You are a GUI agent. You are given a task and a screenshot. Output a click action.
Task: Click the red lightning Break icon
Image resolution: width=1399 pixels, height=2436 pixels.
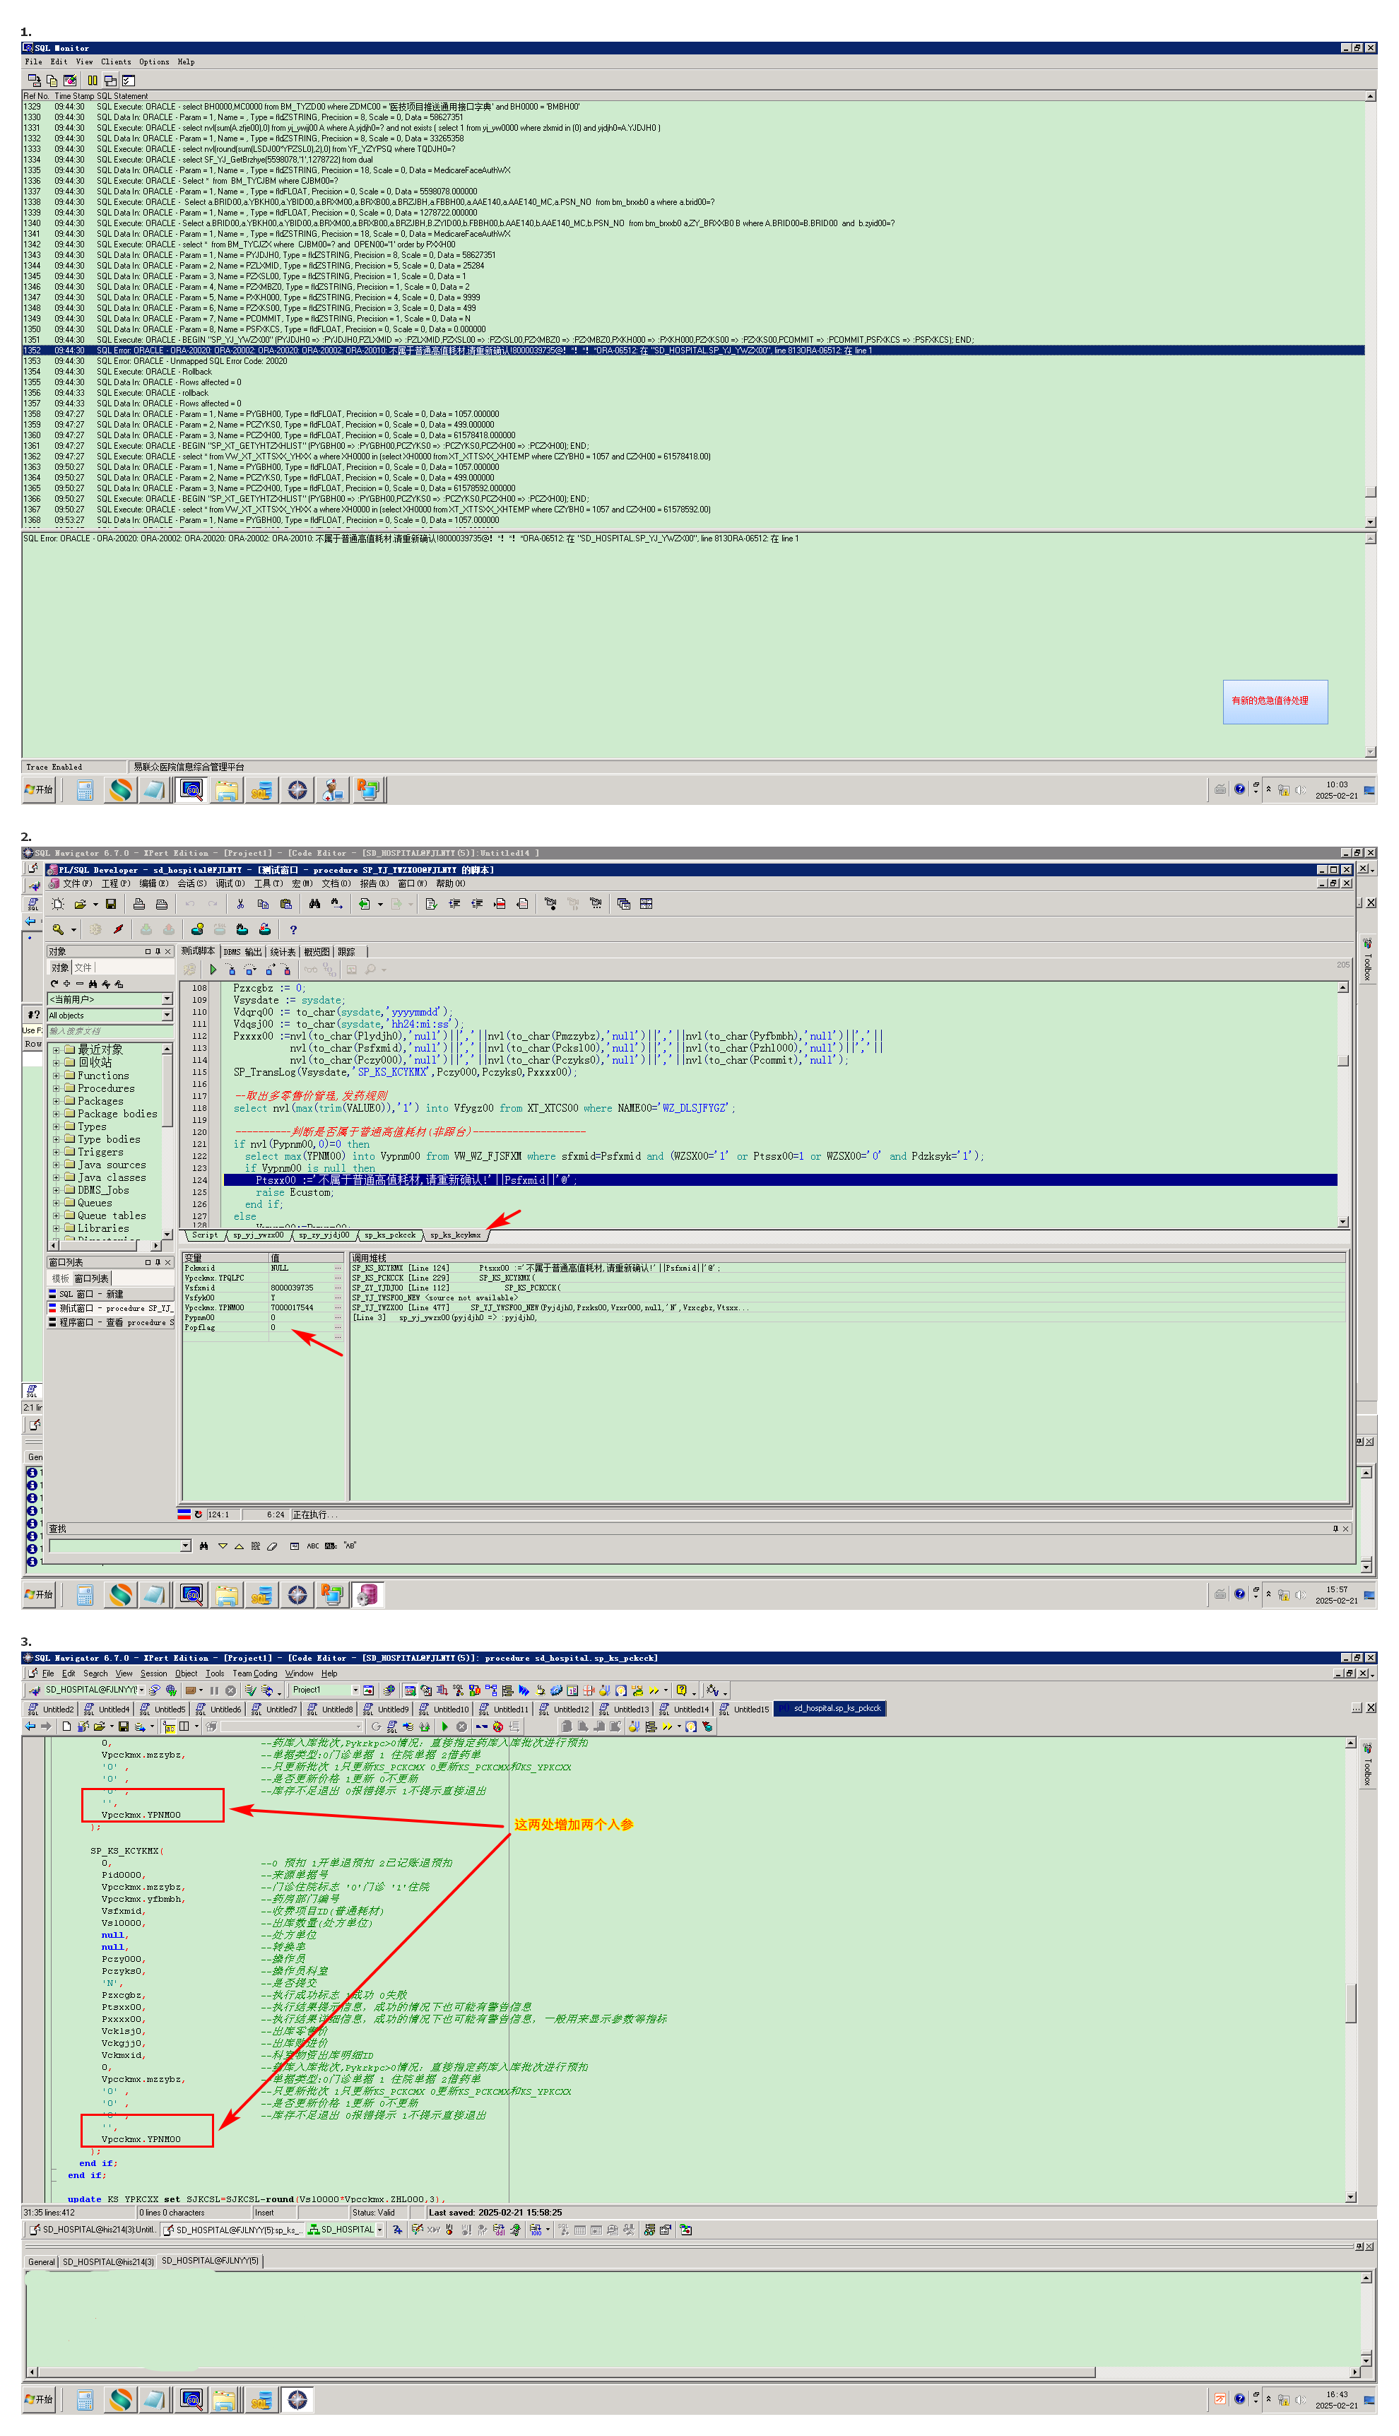click(118, 929)
